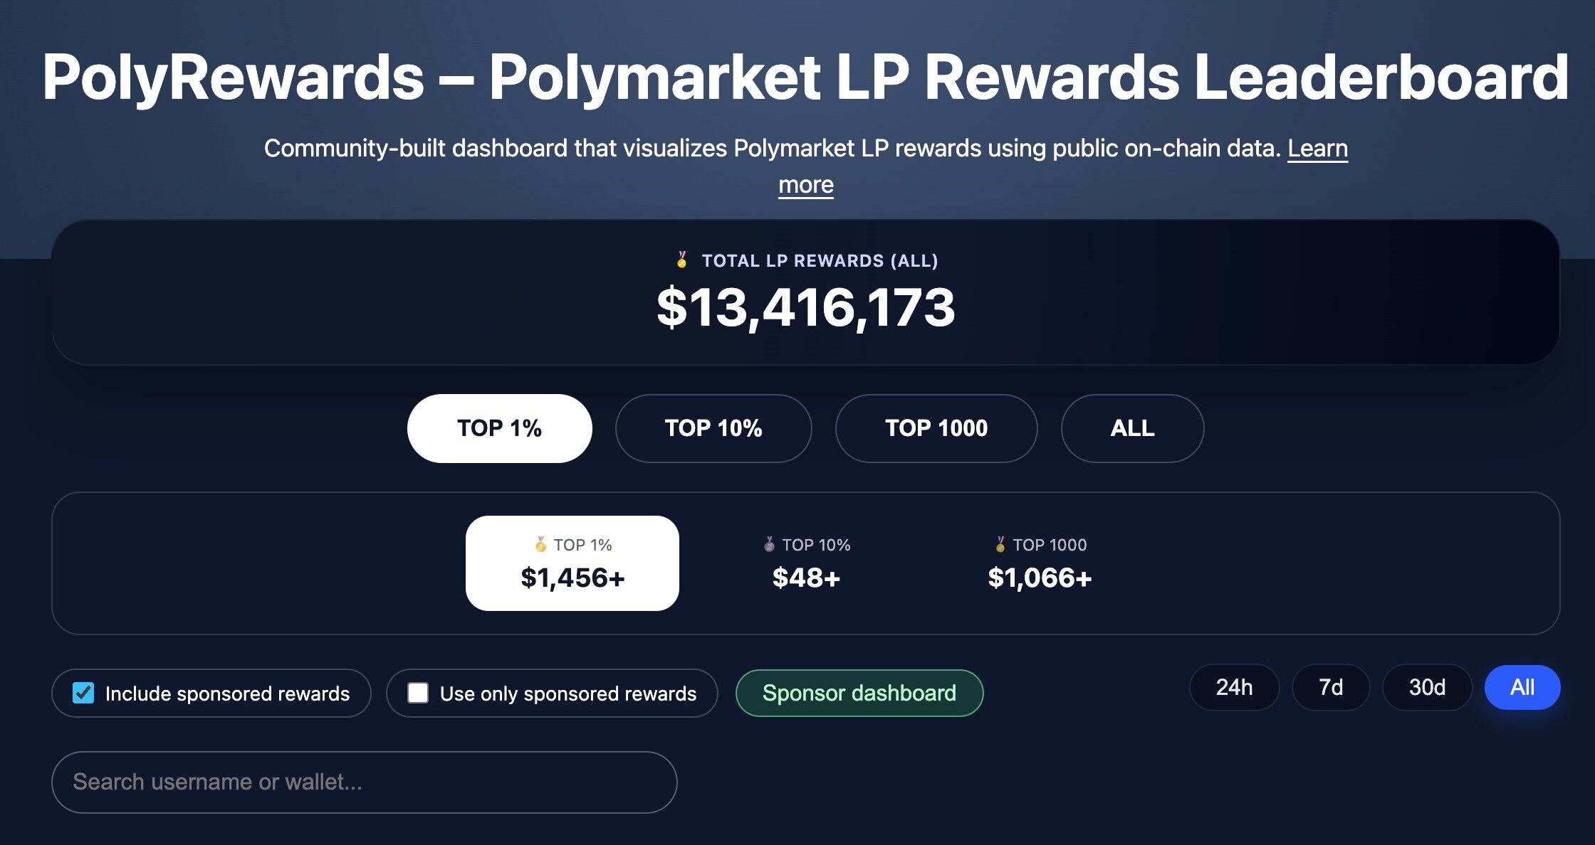Viewport: 1595px width, 845px height.
Task: Enable Include sponsored rewards checkbox
Action: (83, 693)
